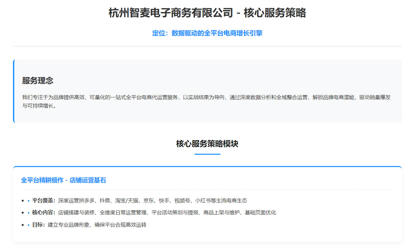Click the blue bullet dot before 目标
This screenshot has height=246, width=414.
pyautogui.click(x=29, y=225)
